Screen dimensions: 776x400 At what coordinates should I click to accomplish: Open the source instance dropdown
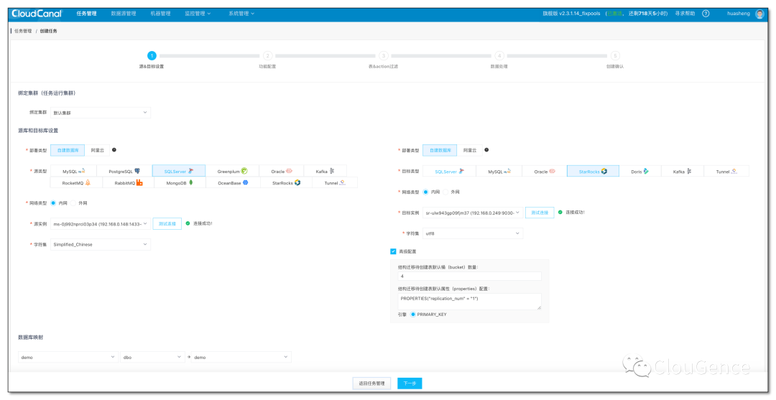(101, 224)
